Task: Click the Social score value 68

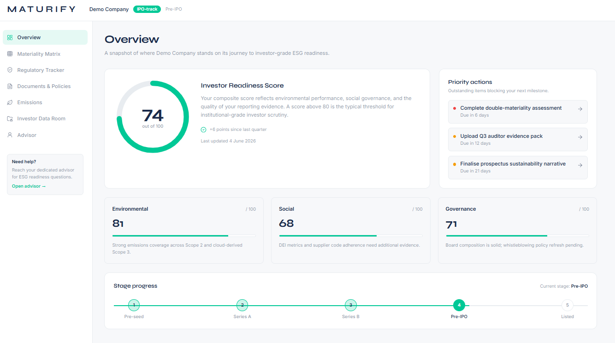Action: click(286, 224)
